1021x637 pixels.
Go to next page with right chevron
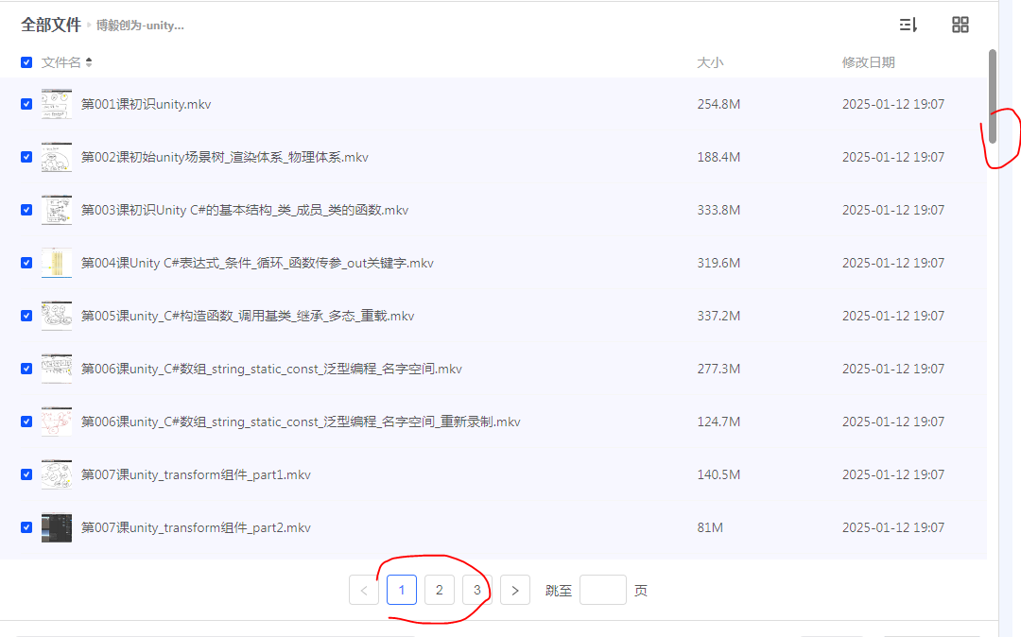514,591
